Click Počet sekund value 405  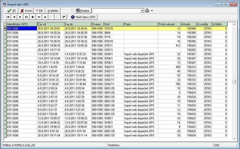[169, 67]
